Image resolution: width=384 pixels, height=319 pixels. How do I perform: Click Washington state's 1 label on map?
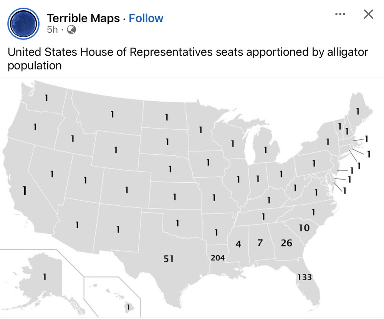click(x=46, y=98)
